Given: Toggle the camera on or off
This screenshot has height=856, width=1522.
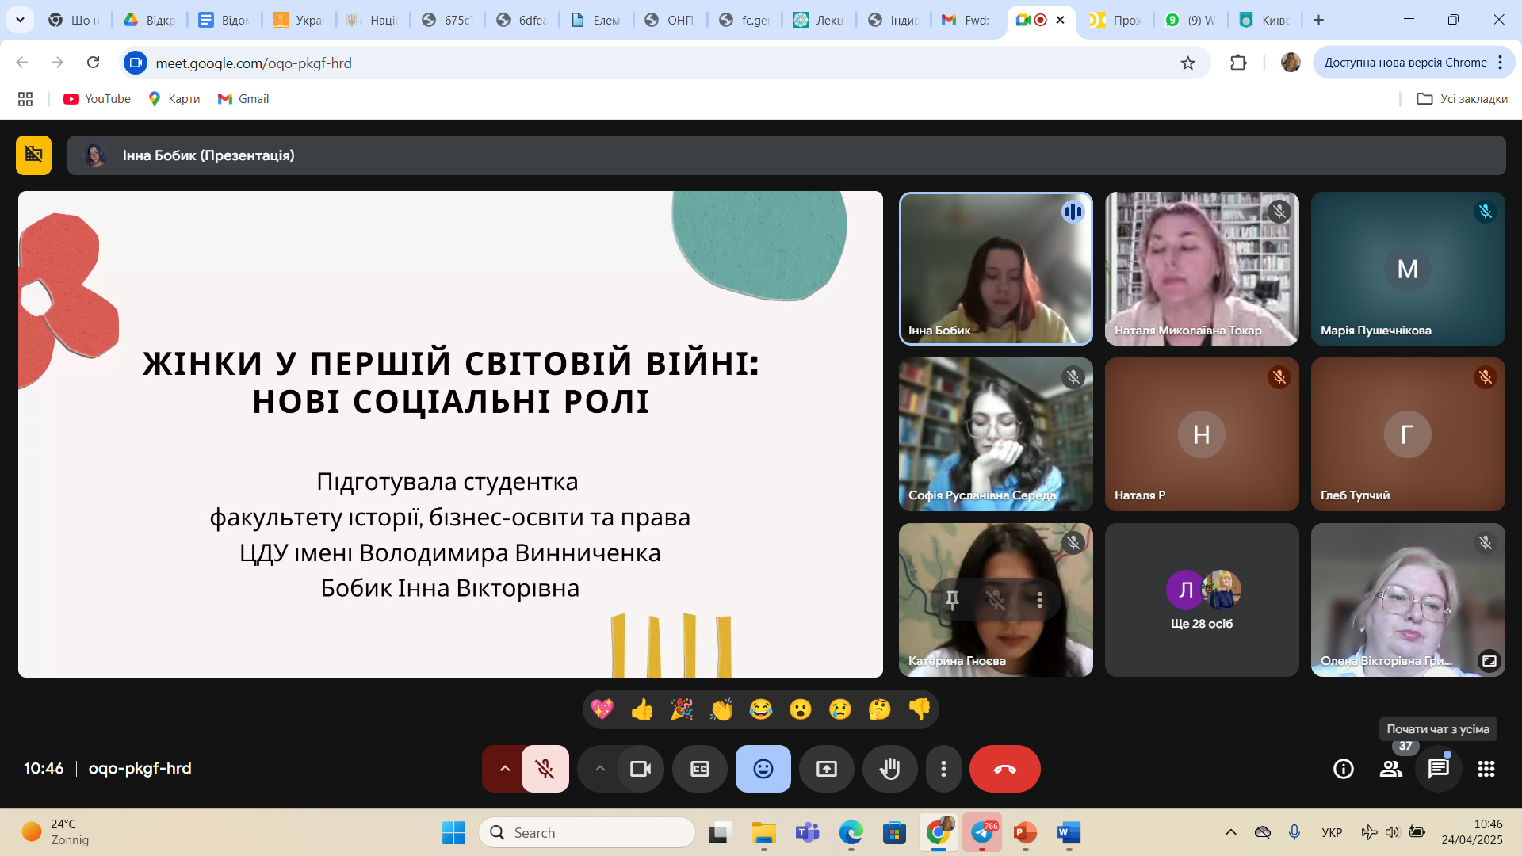Looking at the screenshot, I should tap(640, 769).
